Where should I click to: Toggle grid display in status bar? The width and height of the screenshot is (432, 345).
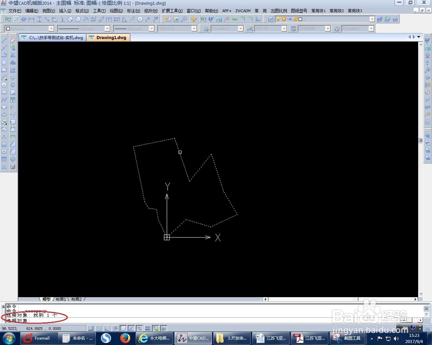click(98, 328)
